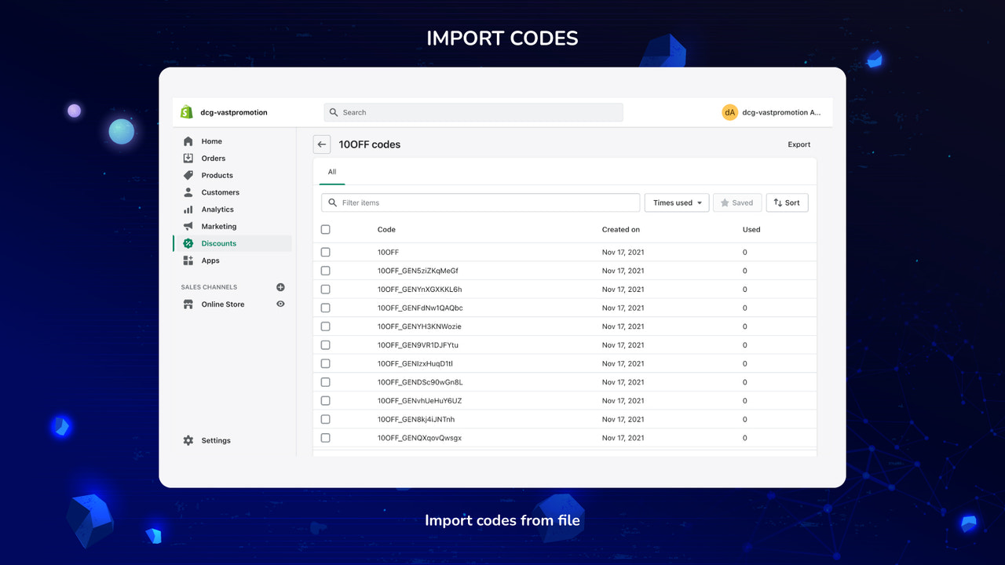Check the row for 10OFF_GEN5ziZKqMeGf
The image size is (1005, 565).
click(326, 270)
